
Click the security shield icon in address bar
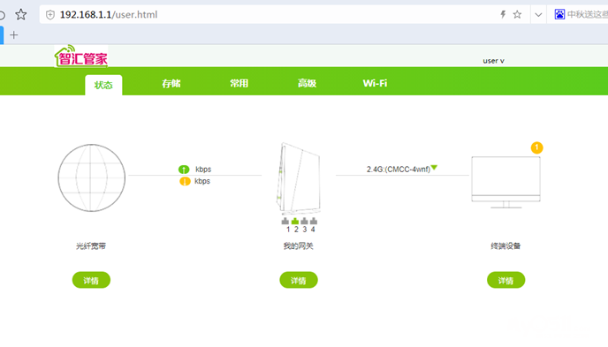[50, 15]
